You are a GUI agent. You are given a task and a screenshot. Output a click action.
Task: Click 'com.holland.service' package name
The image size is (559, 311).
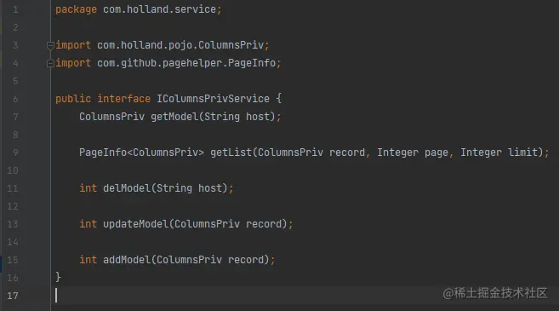pyautogui.click(x=159, y=9)
